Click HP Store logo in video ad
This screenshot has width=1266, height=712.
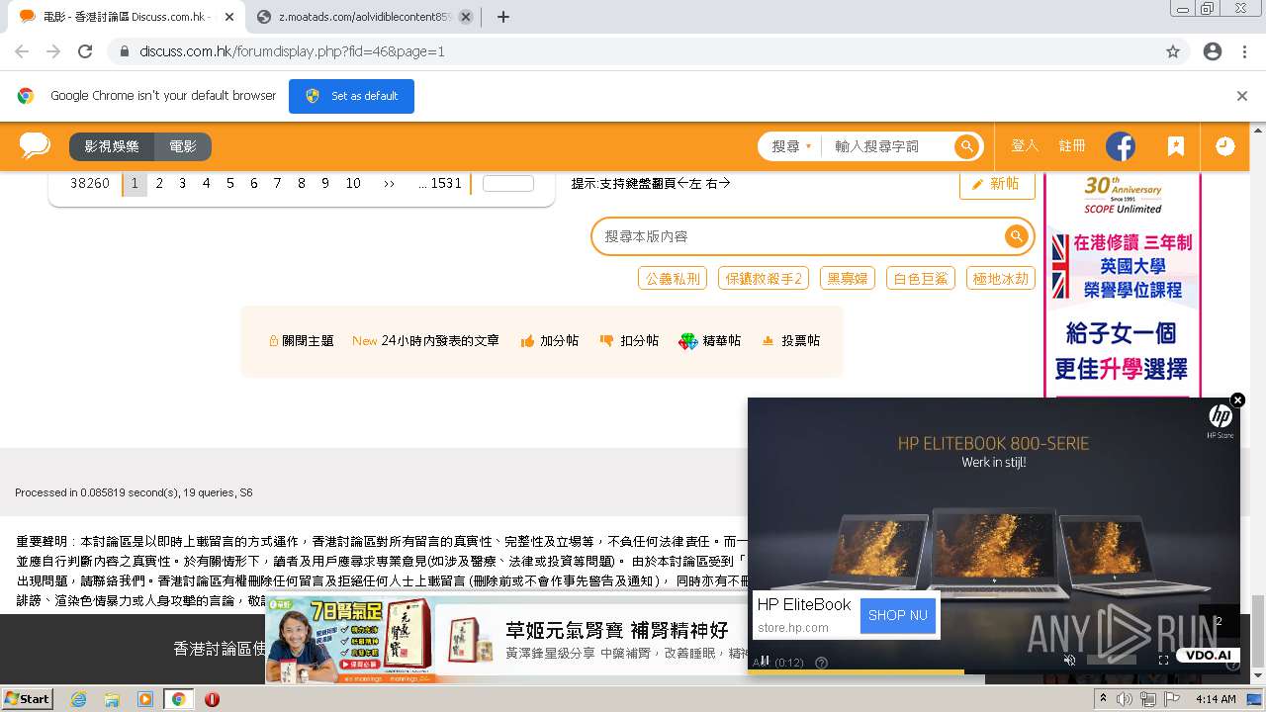click(x=1221, y=422)
